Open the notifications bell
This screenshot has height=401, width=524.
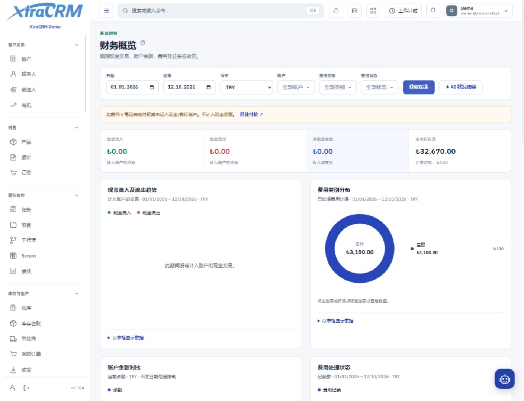pyautogui.click(x=433, y=11)
